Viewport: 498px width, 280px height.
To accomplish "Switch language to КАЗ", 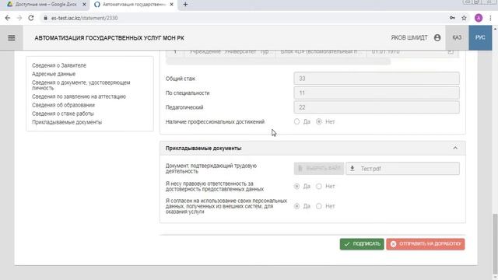I will click(x=457, y=38).
